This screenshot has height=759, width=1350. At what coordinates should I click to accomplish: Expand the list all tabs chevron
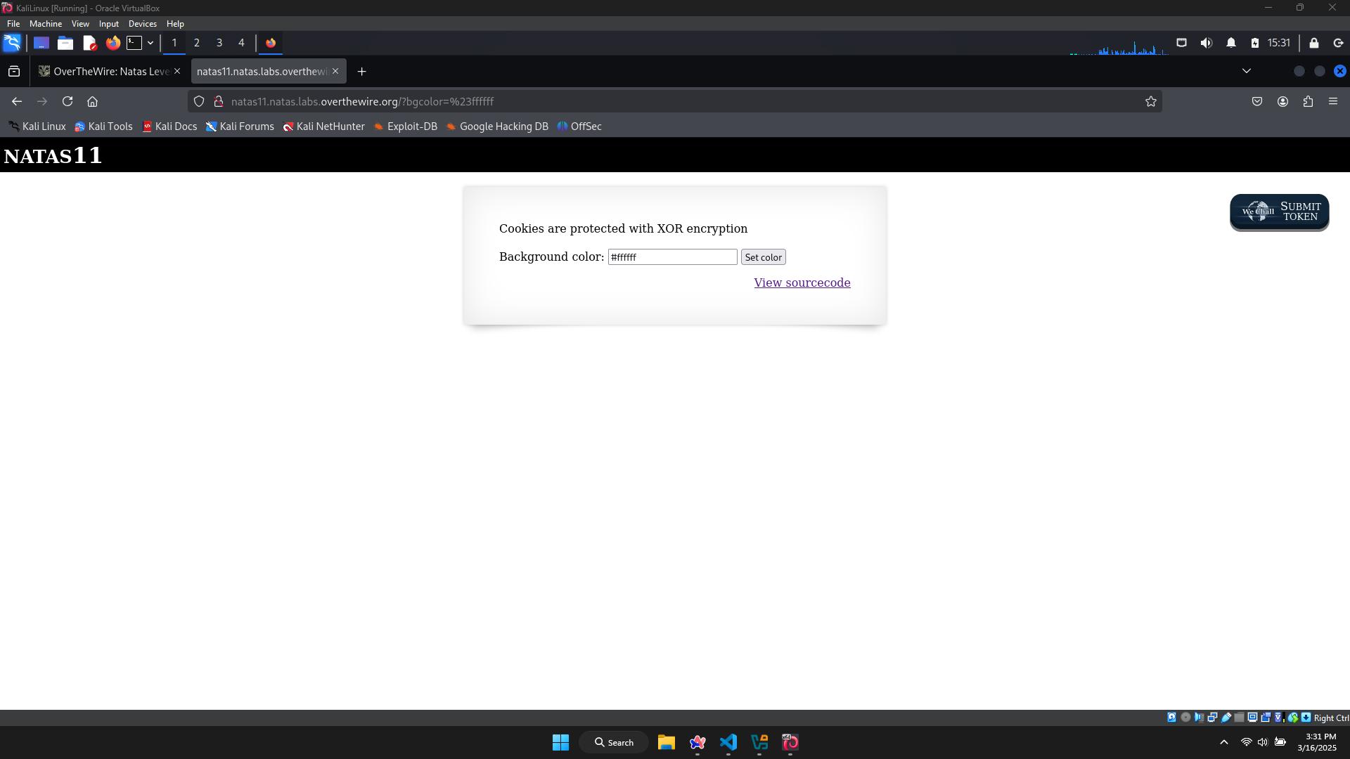[1247, 71]
